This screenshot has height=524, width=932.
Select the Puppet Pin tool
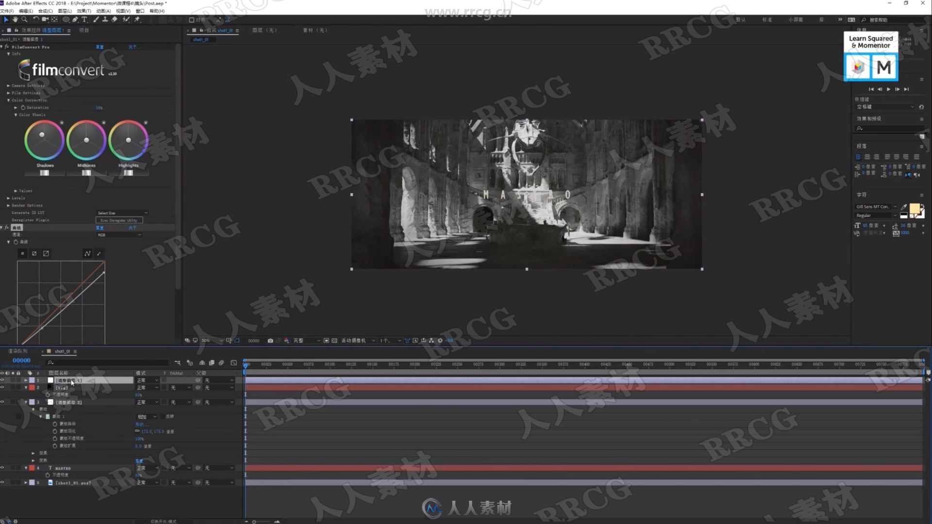(137, 19)
